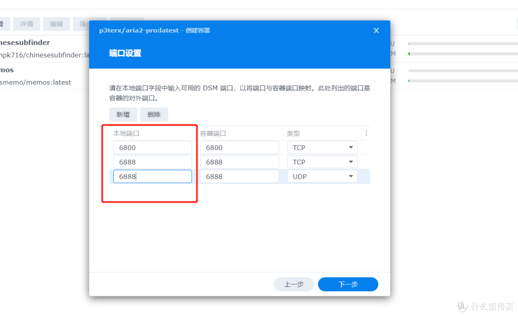The height and width of the screenshot is (317, 518).
Task: Click the 新增 button to add a port
Action: click(x=123, y=114)
